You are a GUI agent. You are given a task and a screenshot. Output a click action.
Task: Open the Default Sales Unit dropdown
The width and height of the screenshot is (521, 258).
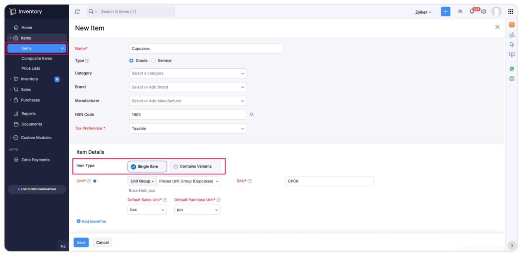pyautogui.click(x=147, y=210)
